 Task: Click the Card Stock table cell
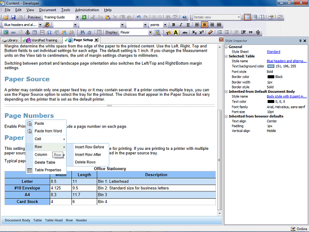click(x=27, y=202)
